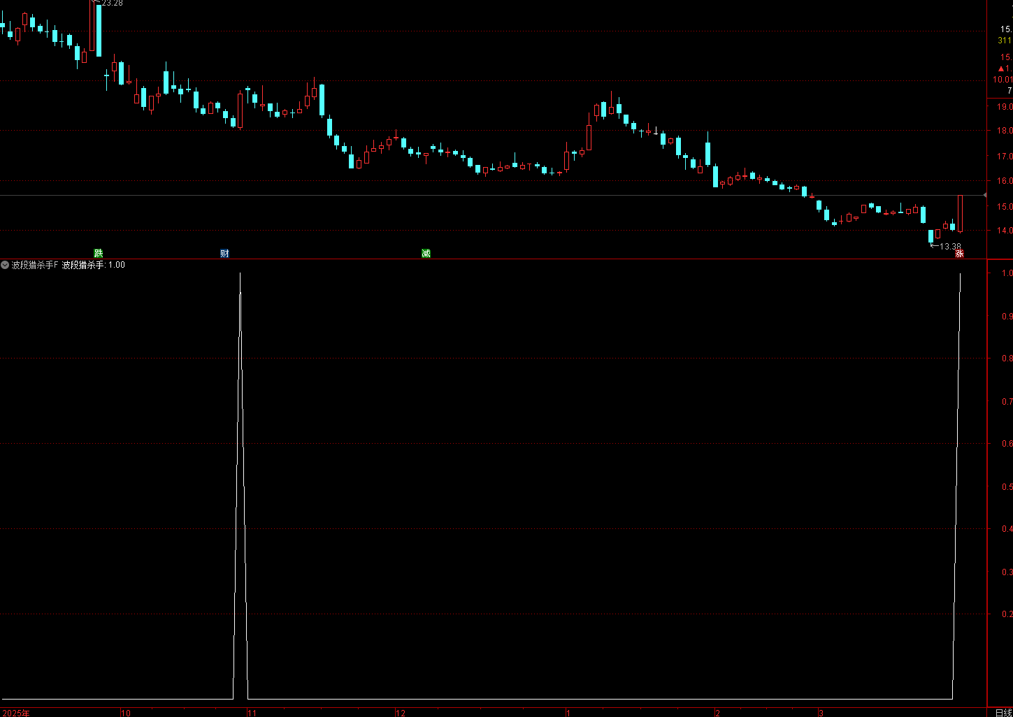Click the 14.0 price axis label

click(x=1005, y=231)
